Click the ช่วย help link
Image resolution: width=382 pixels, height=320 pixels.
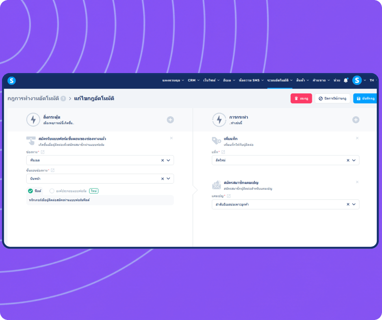coord(336,80)
